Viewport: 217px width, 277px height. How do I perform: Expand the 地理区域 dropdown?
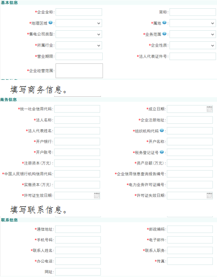click(x=79, y=23)
